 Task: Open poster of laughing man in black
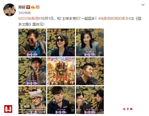coord(90,71)
